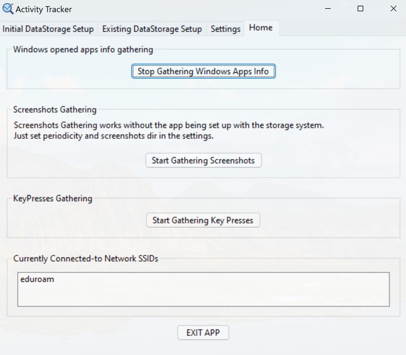
Task: Close the Activity Tracker window
Action: (x=393, y=9)
